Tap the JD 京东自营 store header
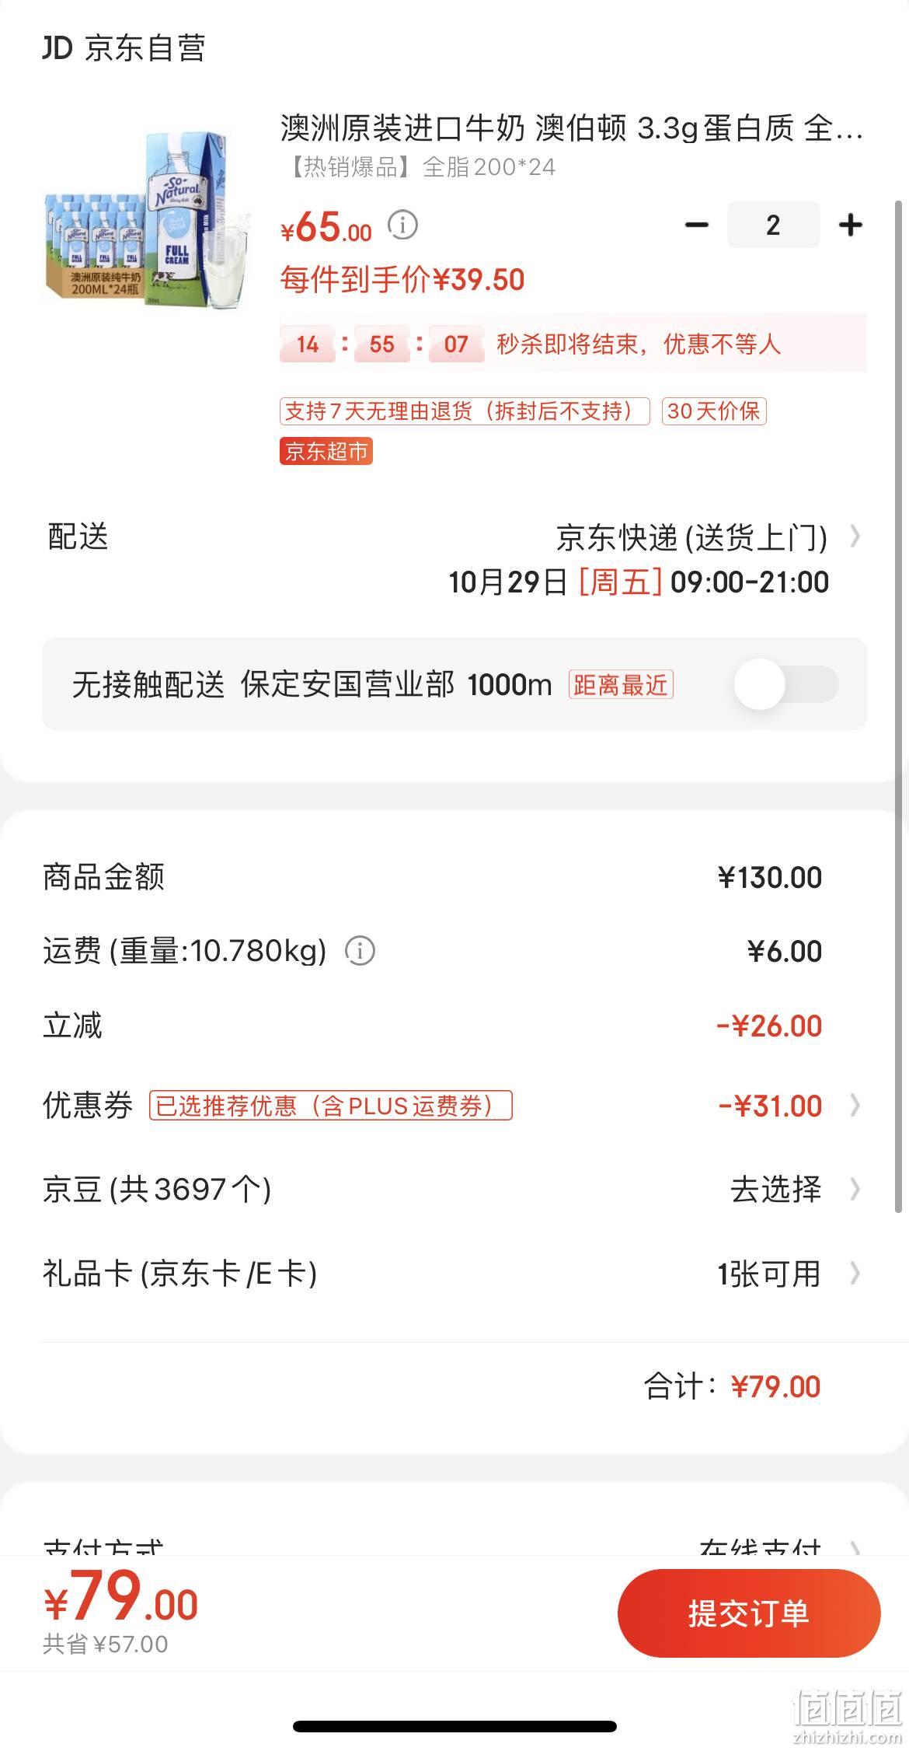Screen dimensions: 909x1751 pyautogui.click(x=124, y=48)
